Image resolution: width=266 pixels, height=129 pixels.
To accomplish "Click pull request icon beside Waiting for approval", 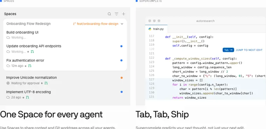I will point(46,83).
